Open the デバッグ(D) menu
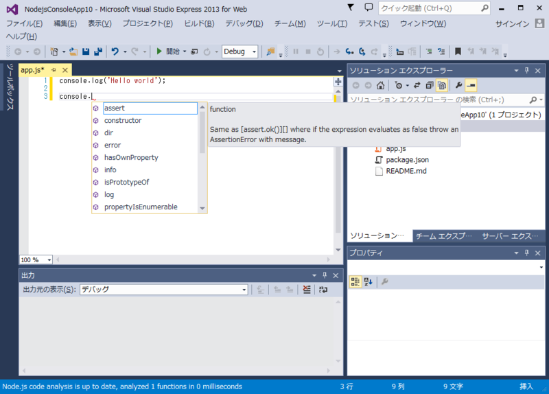Image resolution: width=549 pixels, height=394 pixels. pos(244,23)
